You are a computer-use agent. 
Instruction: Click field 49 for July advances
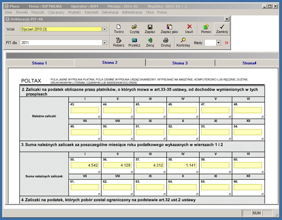pos(85,132)
